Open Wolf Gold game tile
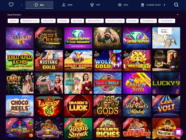Viewport: 186px width, 140px height. [107, 60]
